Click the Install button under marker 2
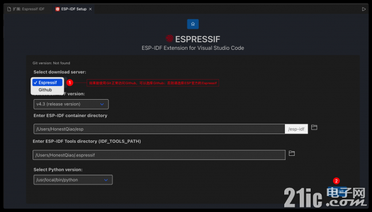This screenshot has height=212, width=372. (337, 191)
